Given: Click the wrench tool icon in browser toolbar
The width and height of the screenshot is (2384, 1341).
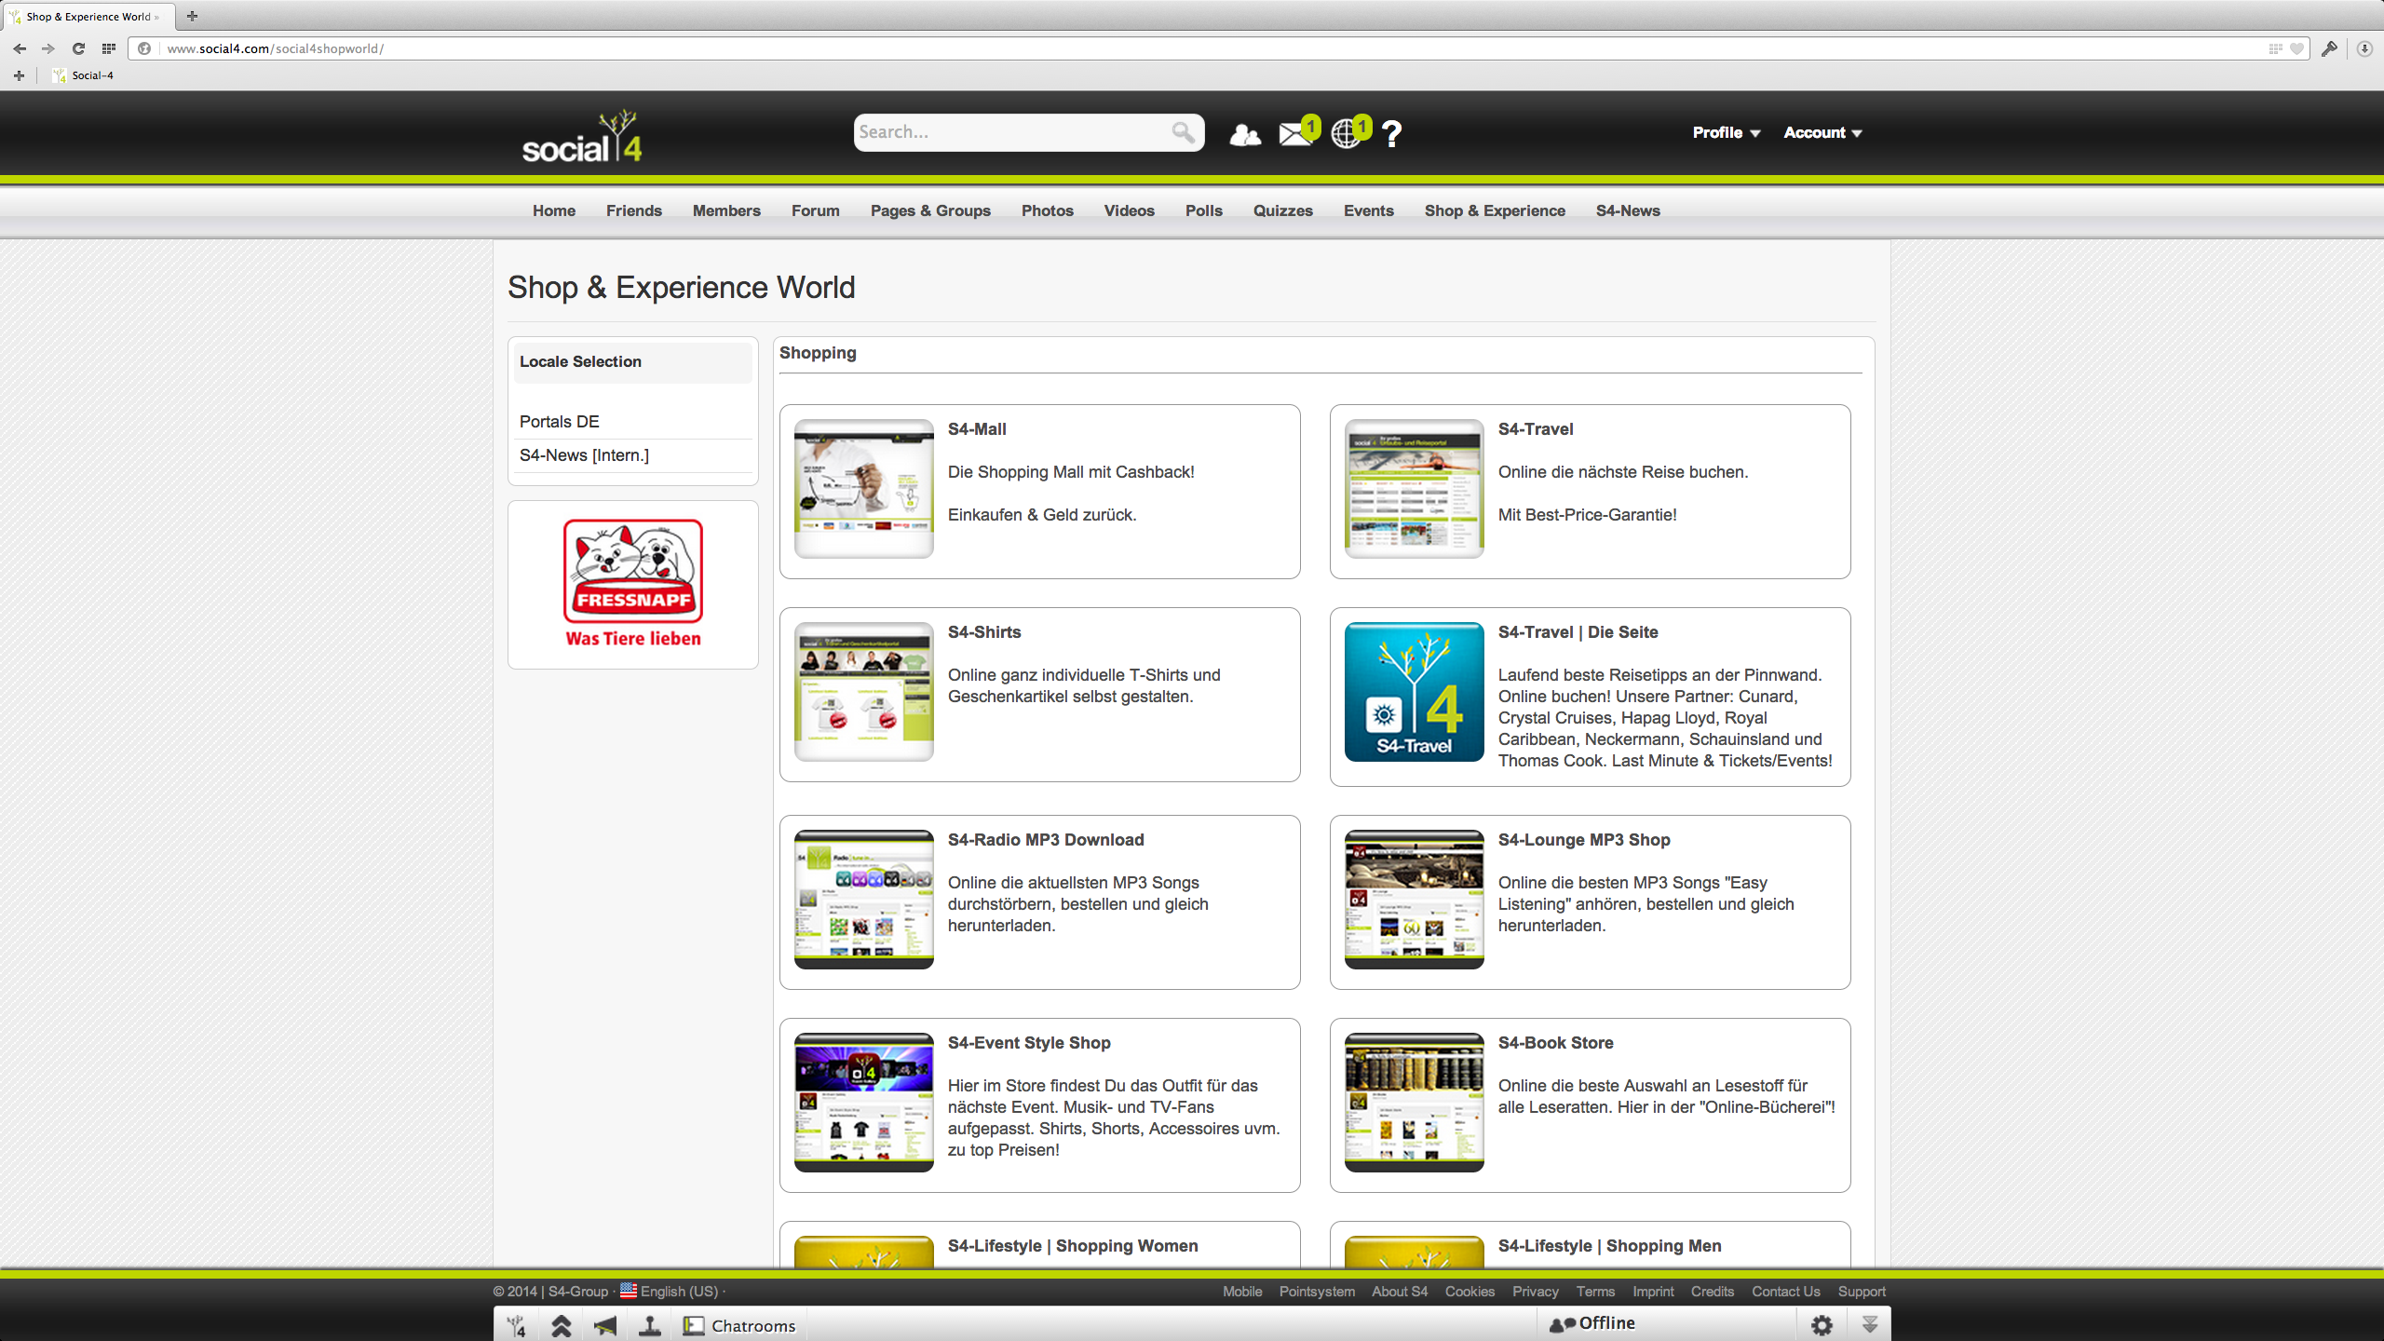Looking at the screenshot, I should click(2329, 48).
